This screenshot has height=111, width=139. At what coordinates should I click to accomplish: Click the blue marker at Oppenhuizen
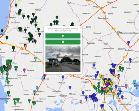(122, 97)
